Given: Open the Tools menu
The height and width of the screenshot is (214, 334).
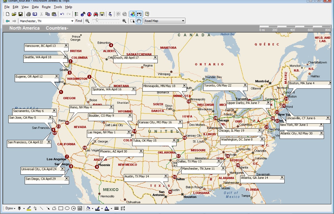Looking at the screenshot, I should click(58, 7).
